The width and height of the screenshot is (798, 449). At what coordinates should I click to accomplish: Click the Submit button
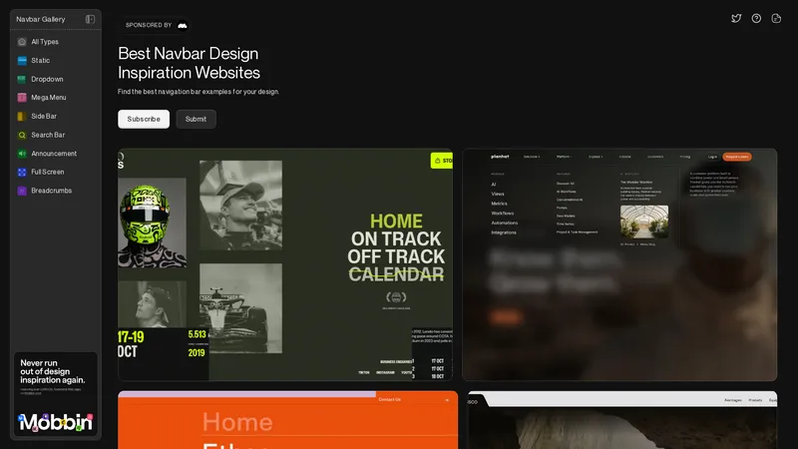pos(196,119)
